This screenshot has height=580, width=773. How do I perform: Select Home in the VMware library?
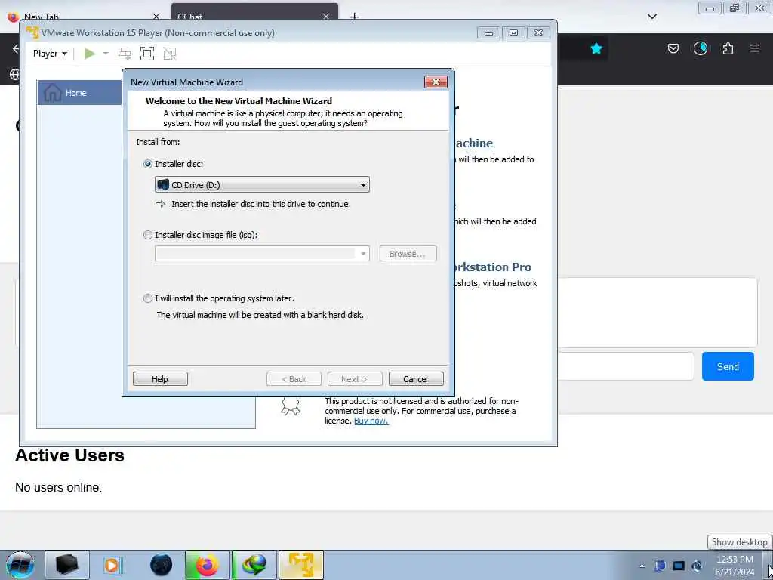click(79, 93)
